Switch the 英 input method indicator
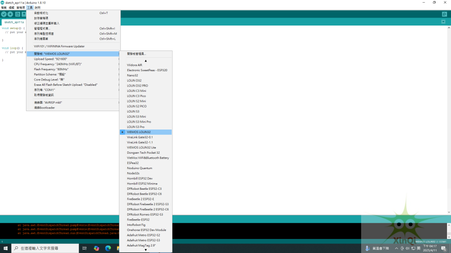The height and width of the screenshot is (253, 451). pos(418,249)
